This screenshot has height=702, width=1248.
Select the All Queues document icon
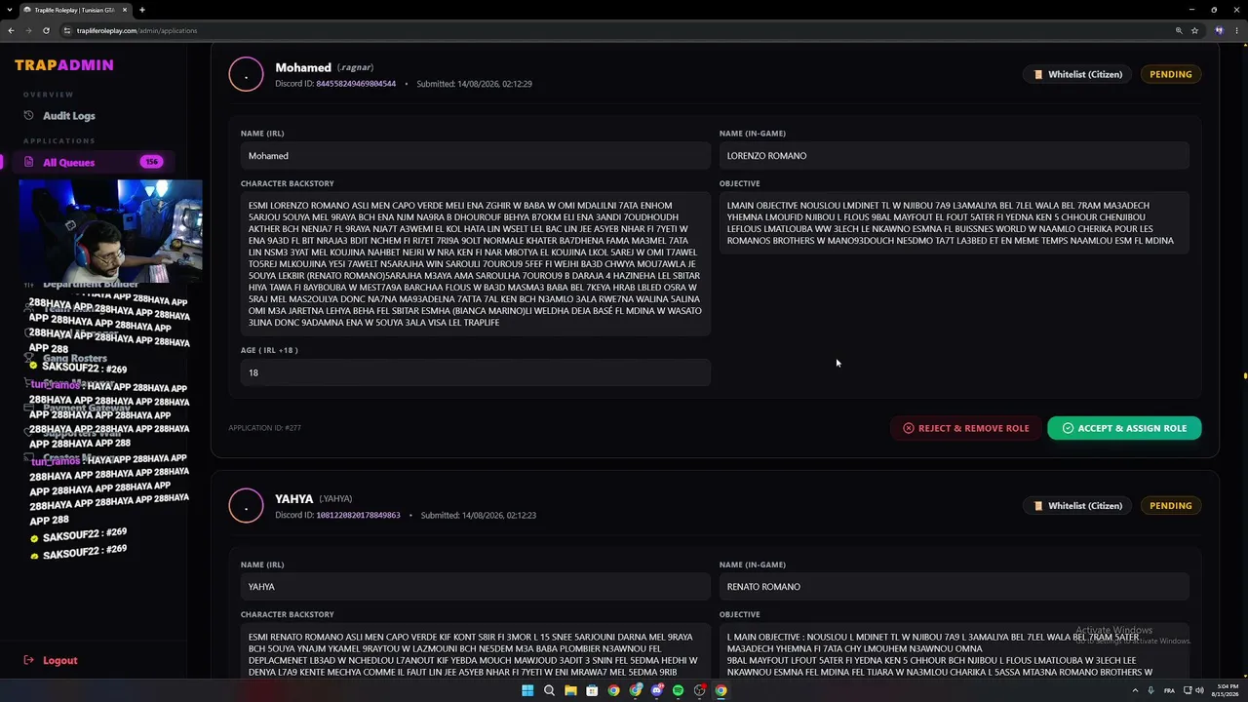[x=28, y=163]
